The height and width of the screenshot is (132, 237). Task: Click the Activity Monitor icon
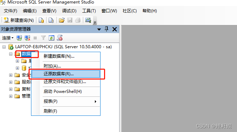point(88,20)
